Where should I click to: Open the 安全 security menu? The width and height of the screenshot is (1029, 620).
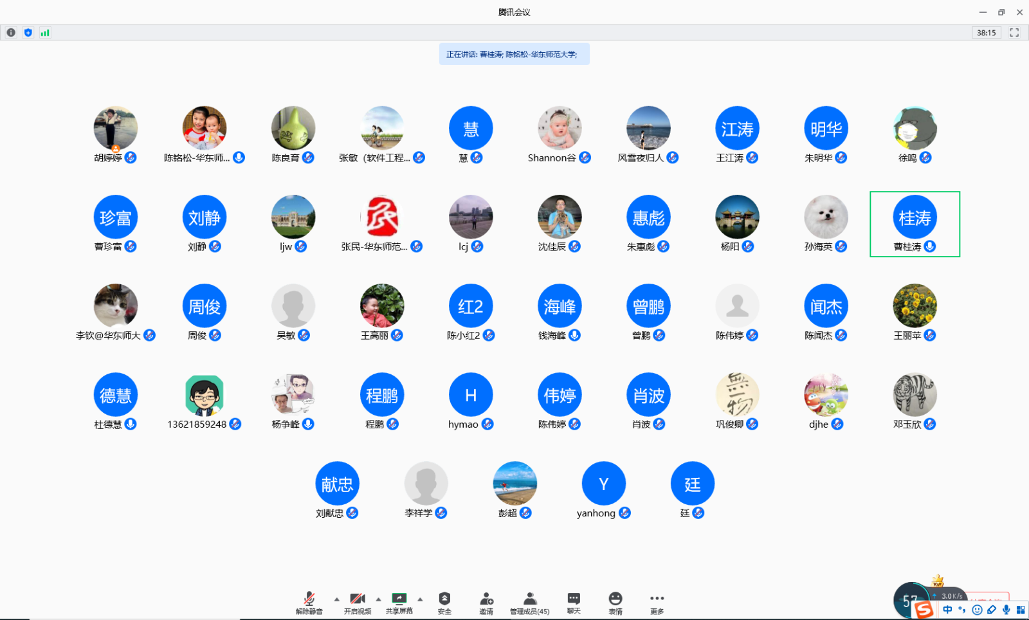(444, 603)
